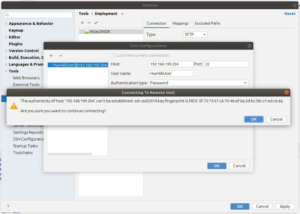Click the yellow warning triangle icon
The width and height of the screenshot is (300, 214).
pos(14,106)
